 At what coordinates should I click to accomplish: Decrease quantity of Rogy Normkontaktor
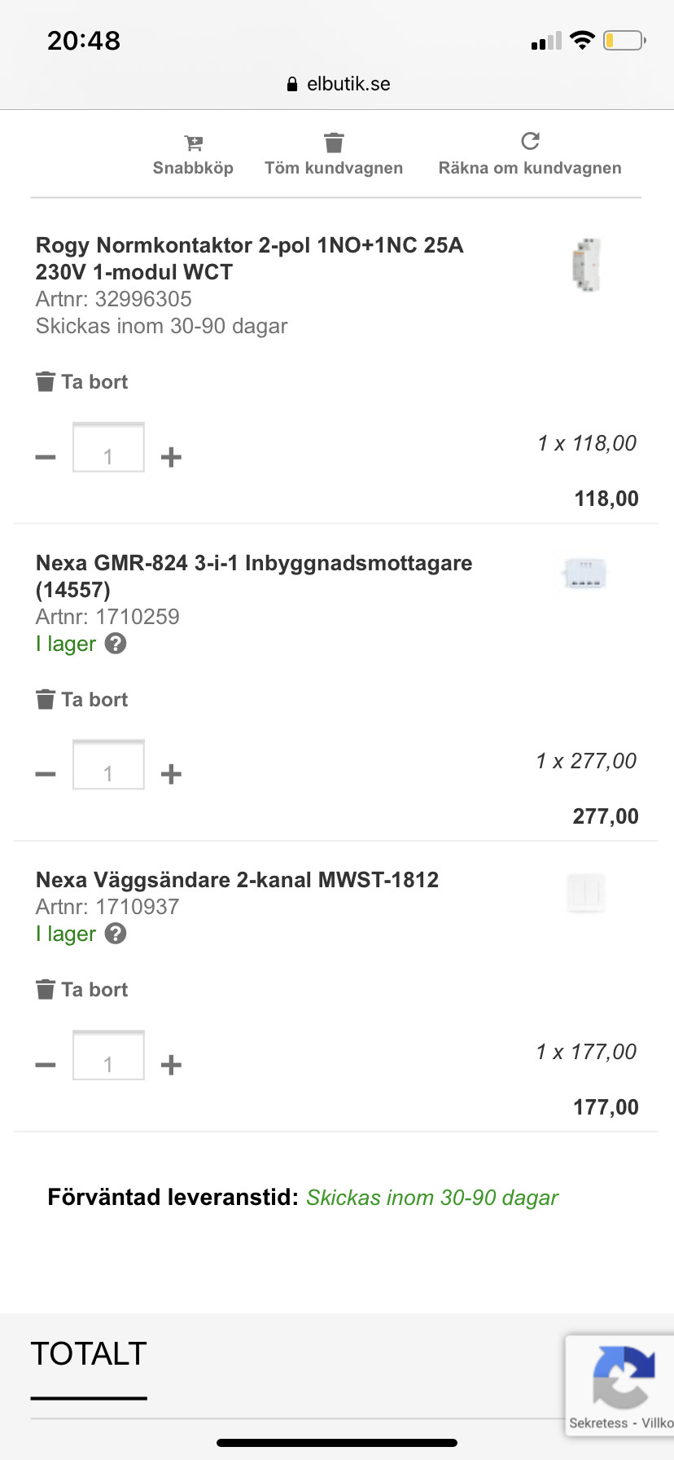(x=46, y=457)
